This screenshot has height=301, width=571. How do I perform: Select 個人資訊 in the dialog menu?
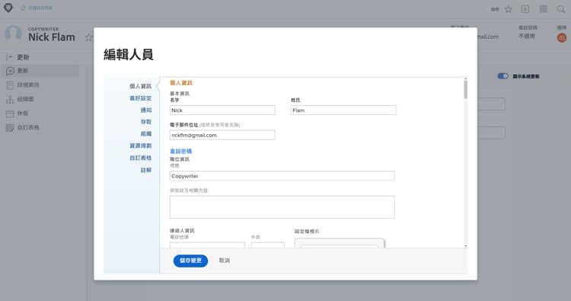coord(140,86)
